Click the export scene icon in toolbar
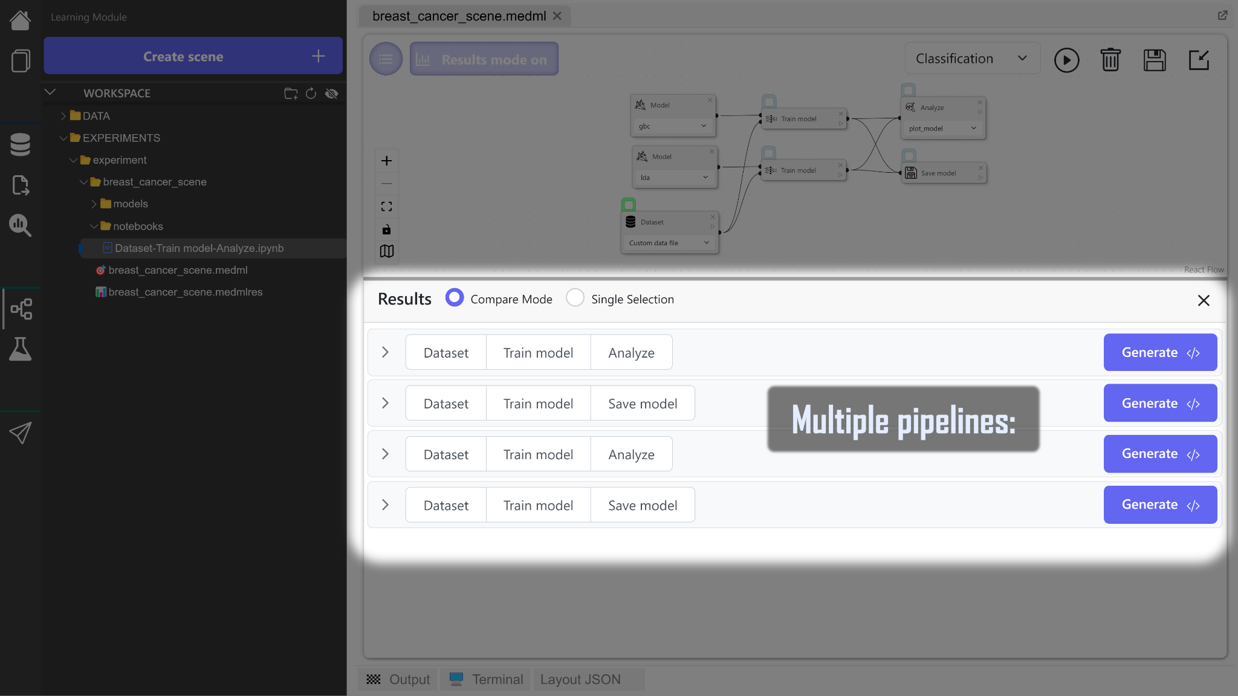This screenshot has height=696, width=1238. [1199, 60]
